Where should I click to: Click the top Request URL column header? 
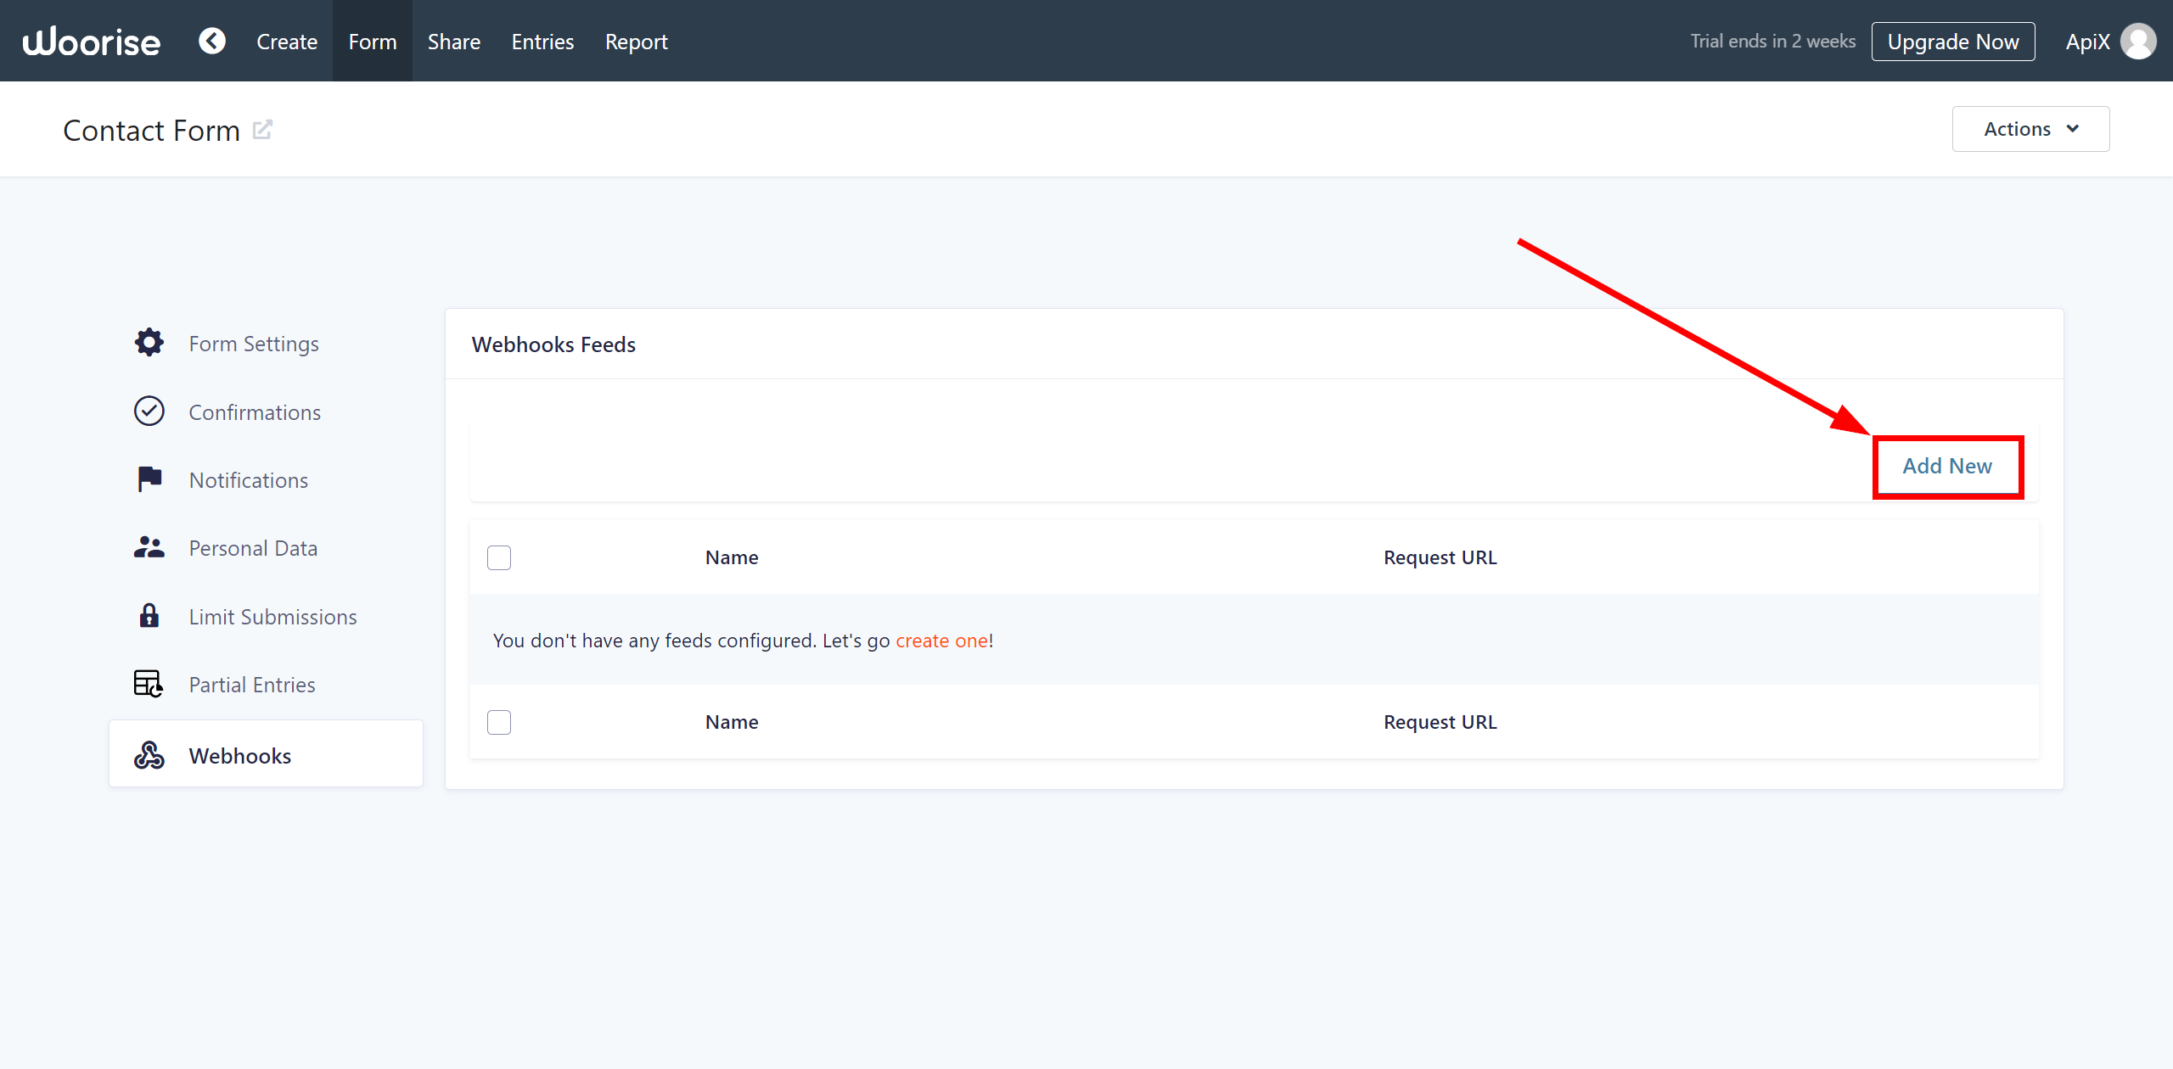pos(1440,557)
